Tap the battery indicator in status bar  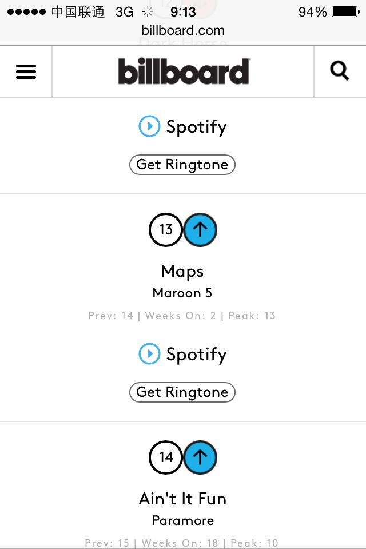345,12
